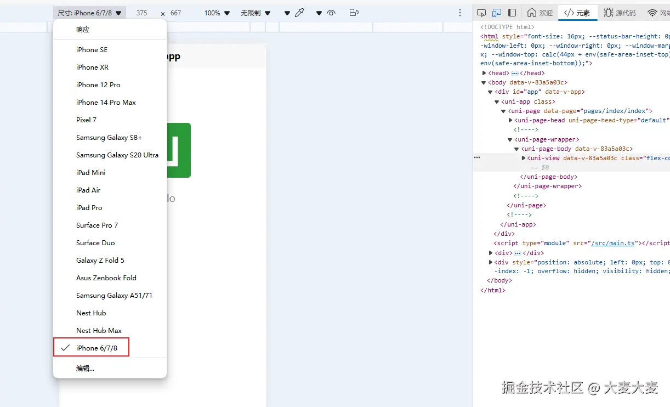Select iPhone XR from the device list
Image resolution: width=670 pixels, height=407 pixels.
click(110, 67)
